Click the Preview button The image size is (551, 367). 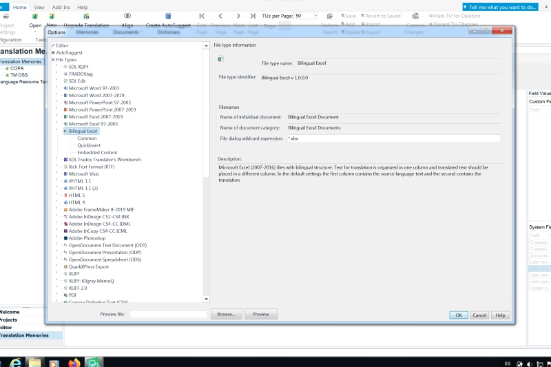click(261, 314)
